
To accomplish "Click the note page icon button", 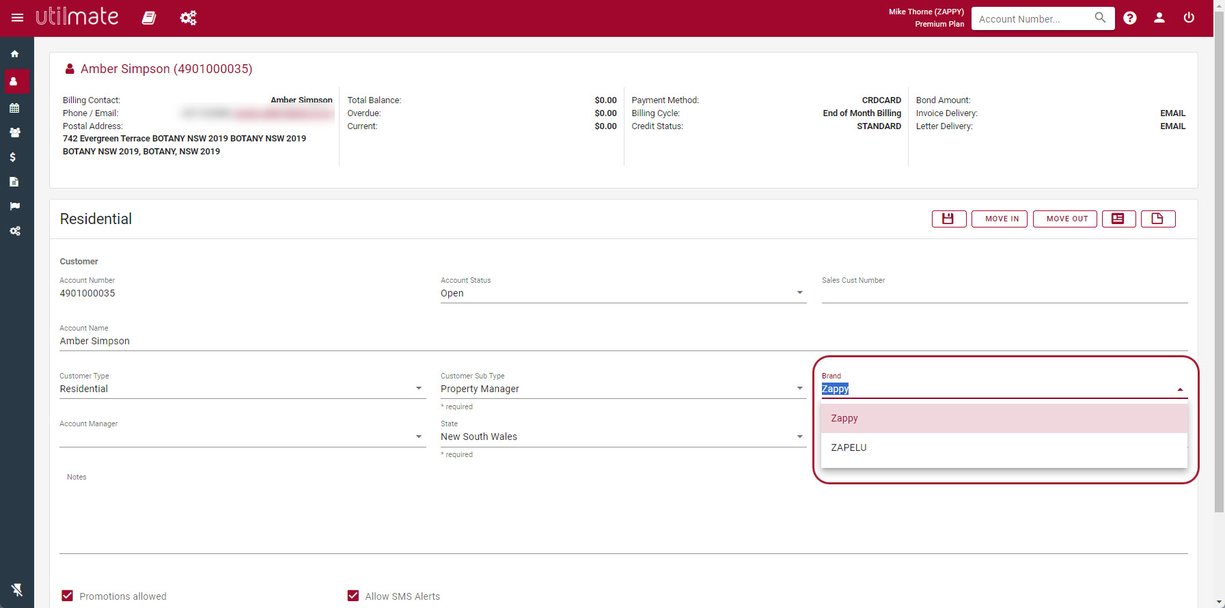I will coord(1158,219).
